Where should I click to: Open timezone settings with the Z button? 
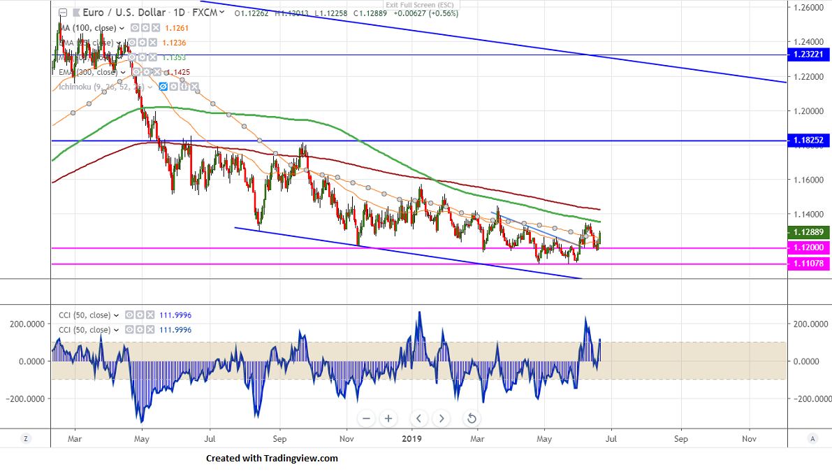click(26, 438)
